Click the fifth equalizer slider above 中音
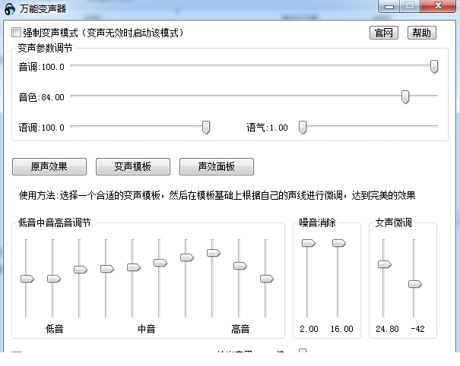The image size is (460, 366). (134, 267)
